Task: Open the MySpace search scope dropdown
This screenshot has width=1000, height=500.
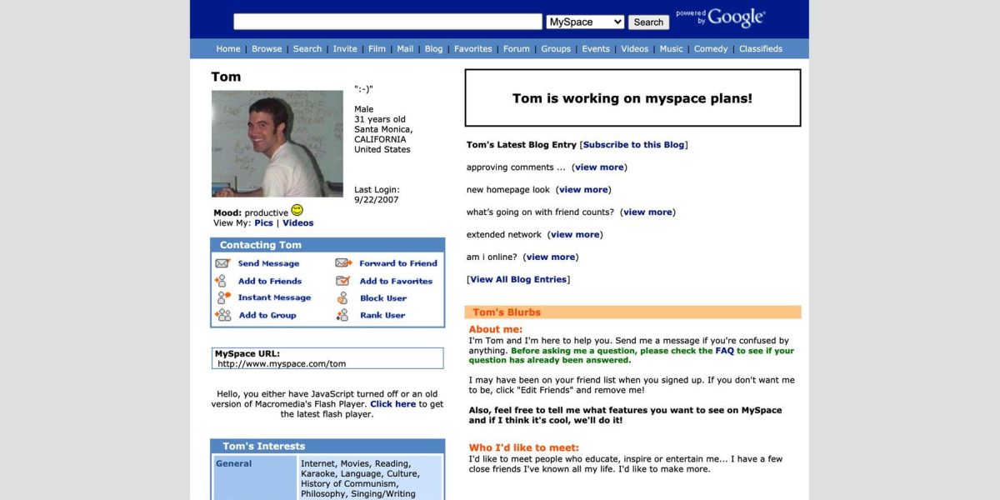Action: click(585, 21)
